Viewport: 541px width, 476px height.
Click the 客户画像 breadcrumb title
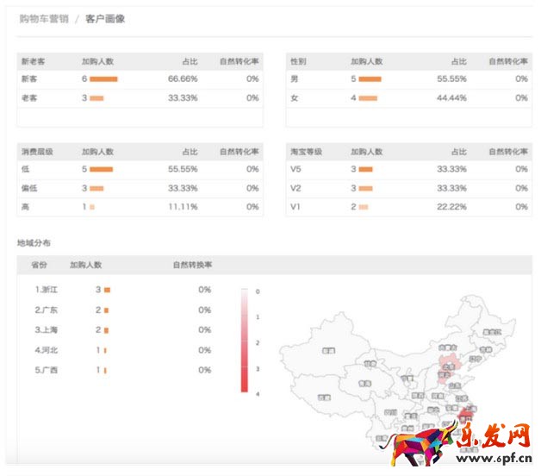click(105, 18)
